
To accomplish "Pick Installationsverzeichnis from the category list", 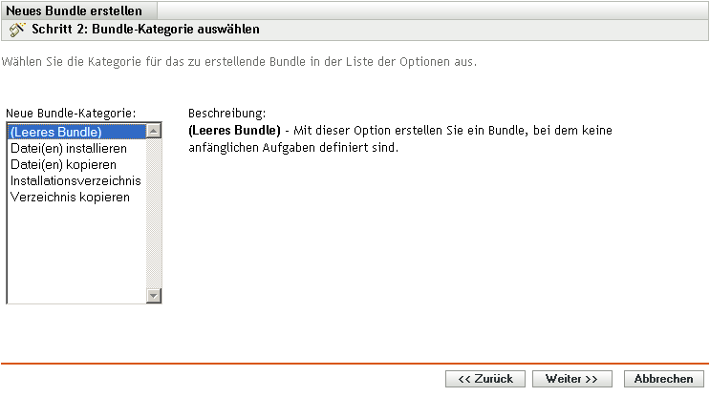I will pos(75,180).
